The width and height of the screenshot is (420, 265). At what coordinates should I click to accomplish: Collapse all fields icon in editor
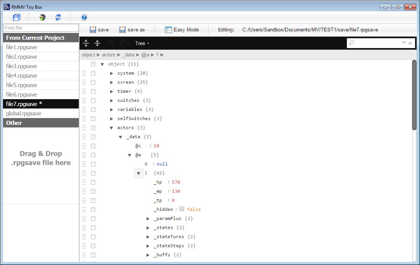point(97,43)
